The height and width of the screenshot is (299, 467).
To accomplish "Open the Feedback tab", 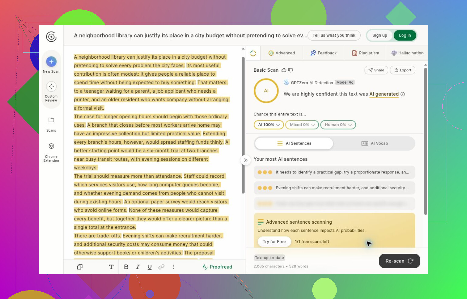I will tap(323, 53).
